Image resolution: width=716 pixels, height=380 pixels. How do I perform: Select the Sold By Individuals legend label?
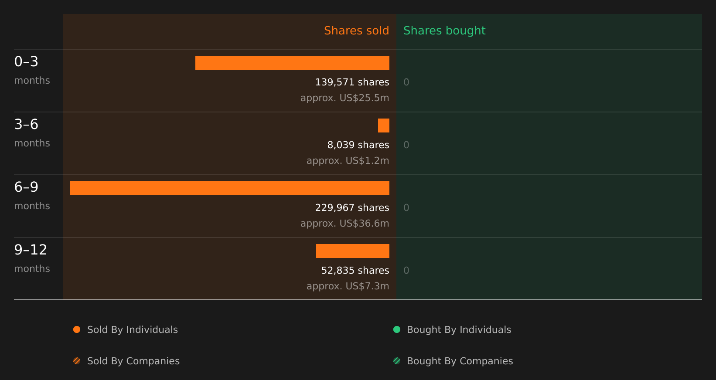pyautogui.click(x=133, y=330)
